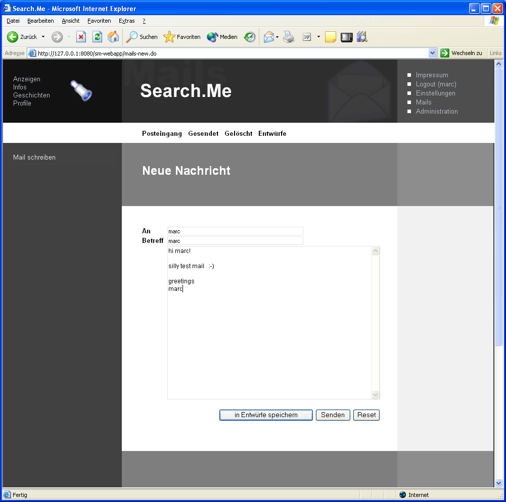506x502 pixels.
Task: Click the page vertical scrollbar down arrow
Action: 498,483
